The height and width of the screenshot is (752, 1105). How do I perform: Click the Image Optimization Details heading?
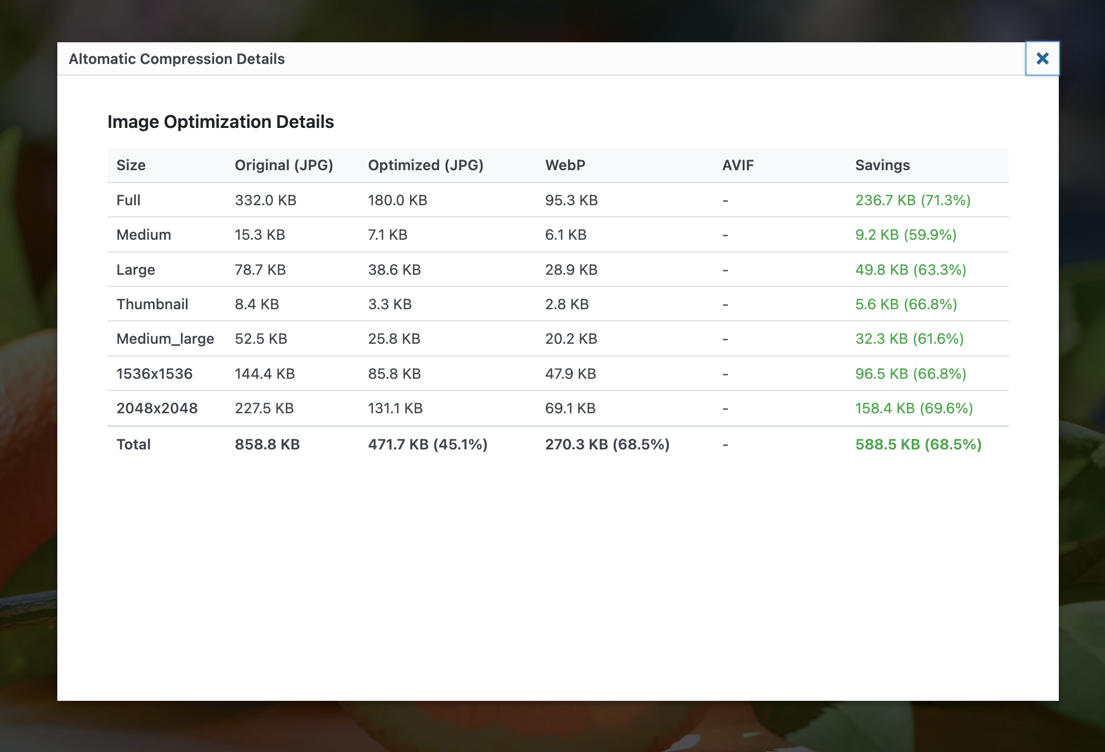coord(220,122)
